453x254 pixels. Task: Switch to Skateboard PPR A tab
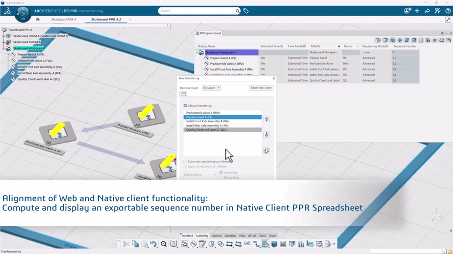64,19
